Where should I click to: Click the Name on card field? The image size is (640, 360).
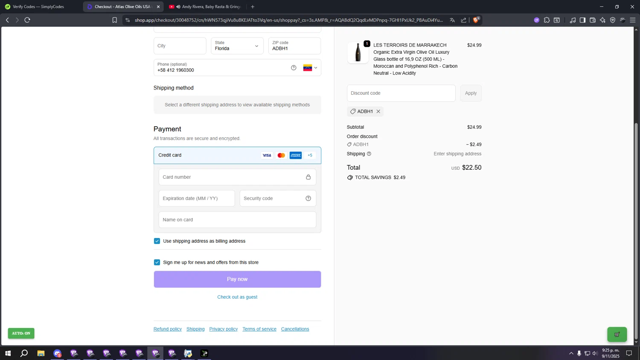pyautogui.click(x=237, y=220)
